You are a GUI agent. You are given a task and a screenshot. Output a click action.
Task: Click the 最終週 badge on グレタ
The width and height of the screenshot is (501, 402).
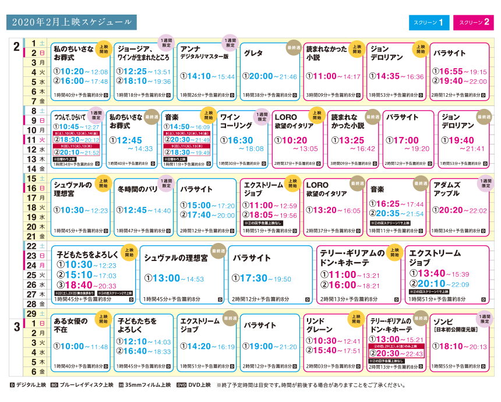(x=294, y=48)
